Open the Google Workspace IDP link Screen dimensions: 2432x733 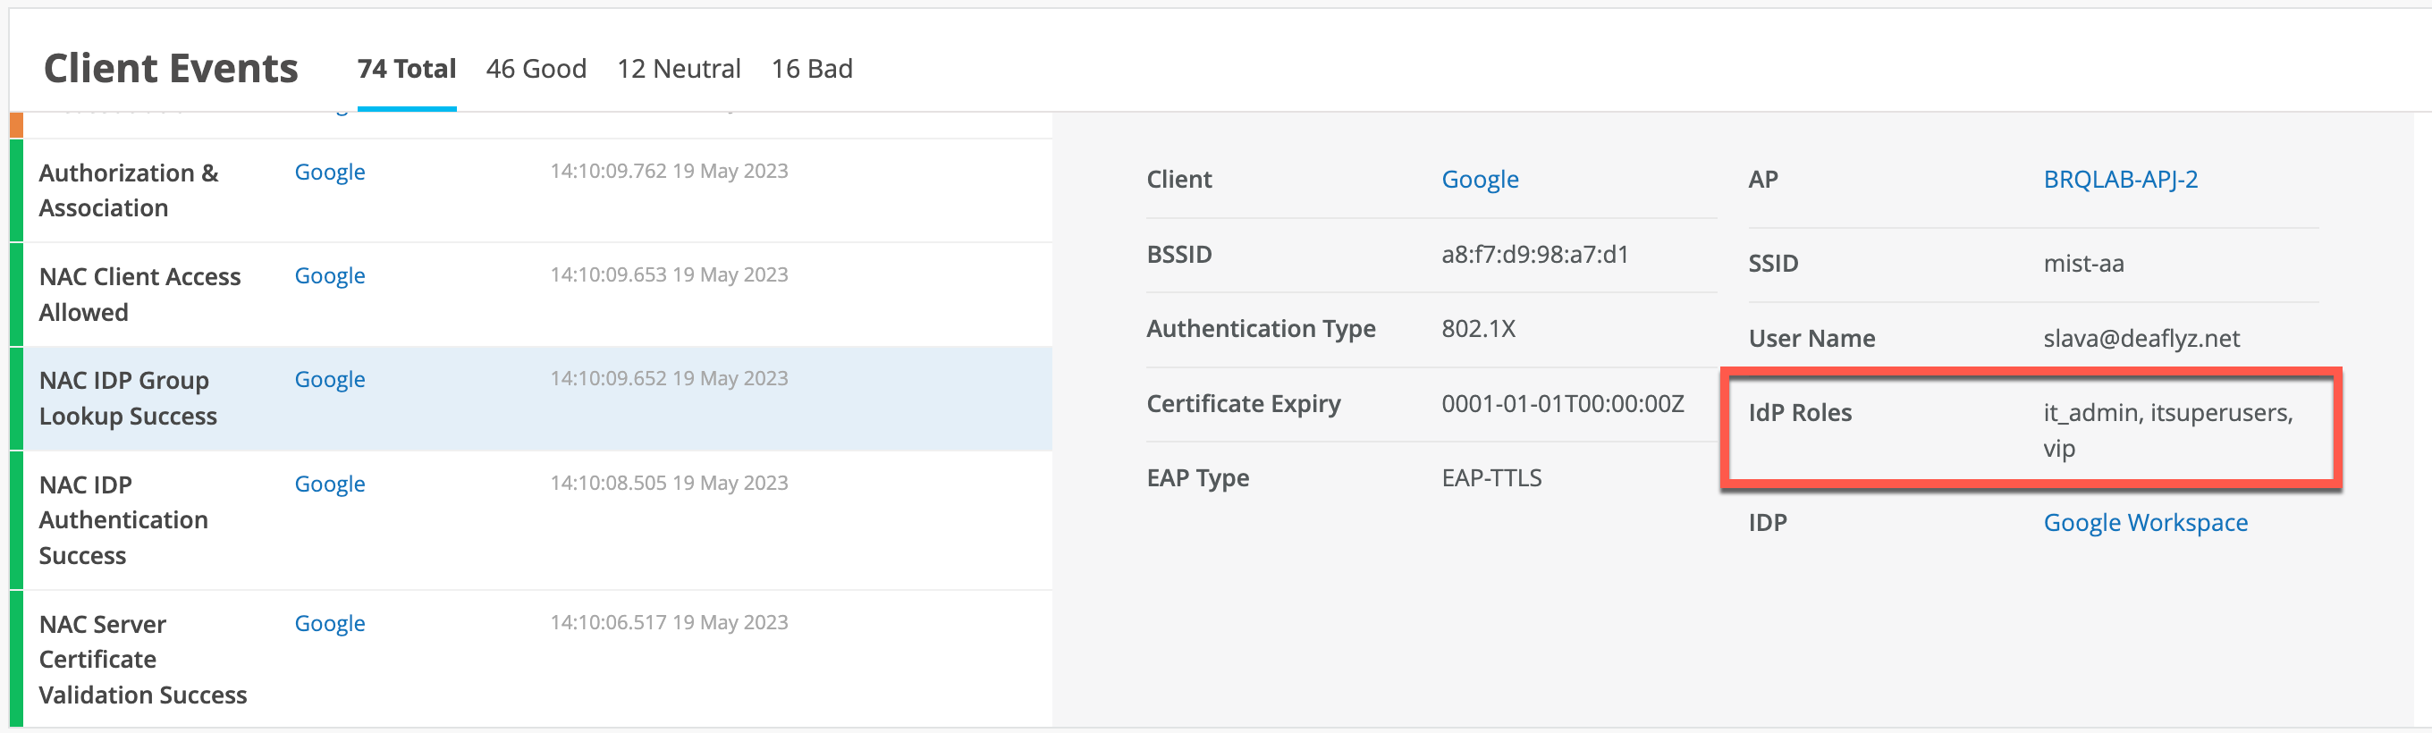[2145, 523]
